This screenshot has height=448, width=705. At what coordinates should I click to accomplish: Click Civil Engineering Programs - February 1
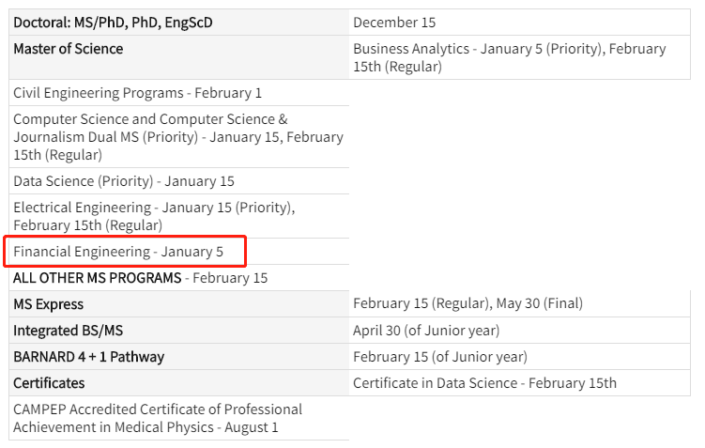[137, 93]
